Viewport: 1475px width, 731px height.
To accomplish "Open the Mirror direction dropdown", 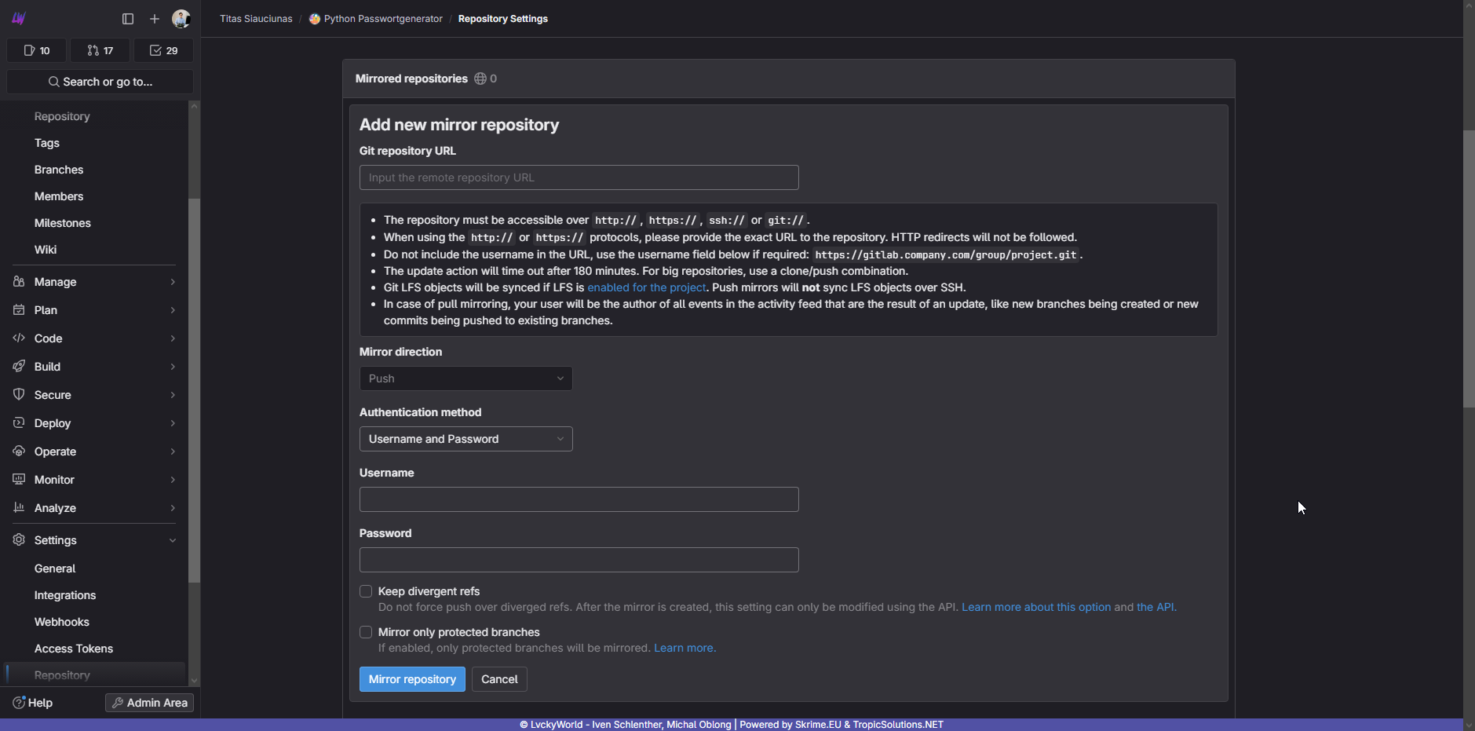I will coord(466,378).
